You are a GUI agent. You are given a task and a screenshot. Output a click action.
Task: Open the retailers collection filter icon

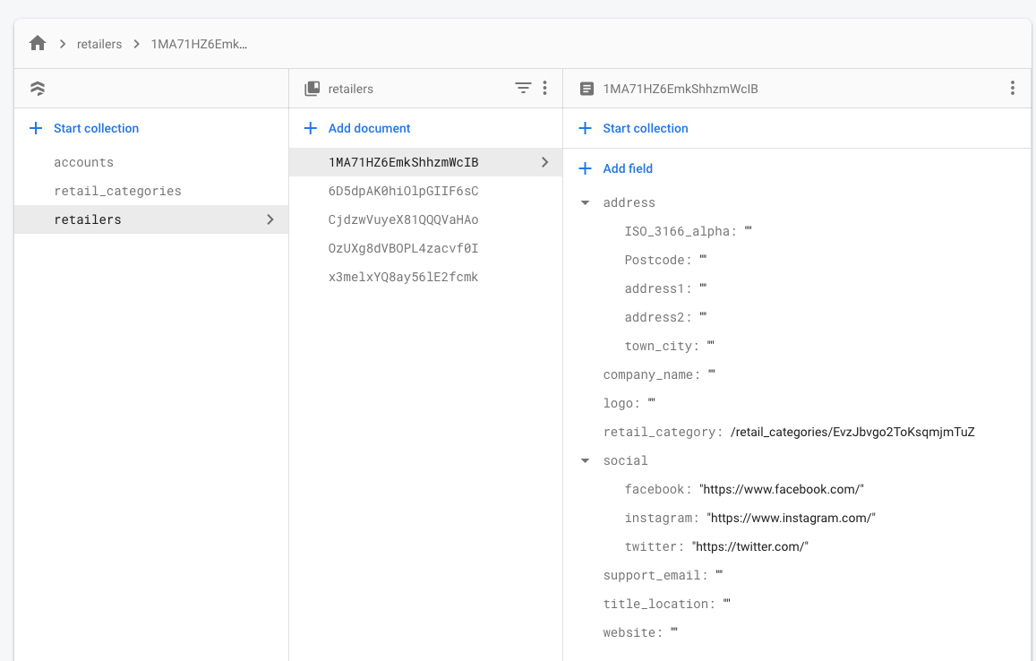click(x=523, y=88)
